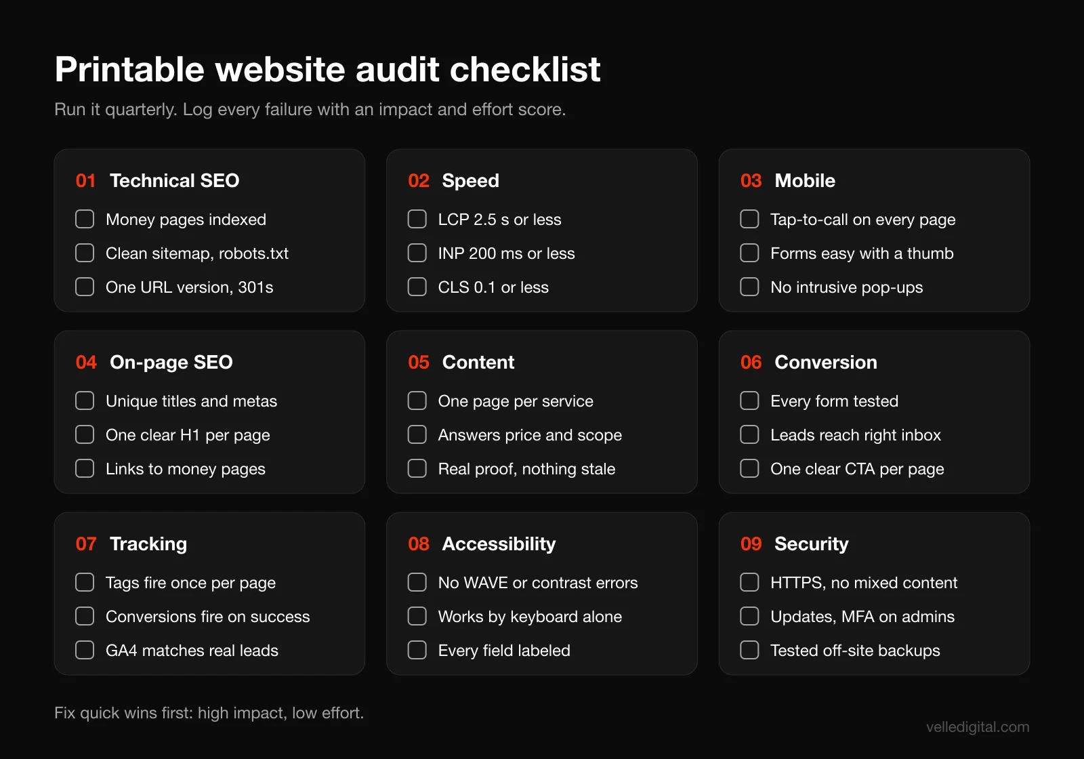Tick 'No WAVE or contrast errors' box
1084x759 pixels.
click(417, 582)
